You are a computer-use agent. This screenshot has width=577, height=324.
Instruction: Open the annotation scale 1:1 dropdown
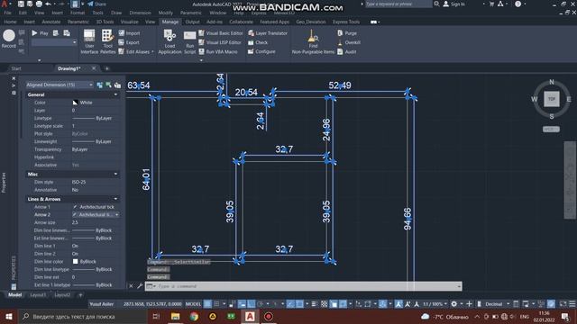(435, 304)
